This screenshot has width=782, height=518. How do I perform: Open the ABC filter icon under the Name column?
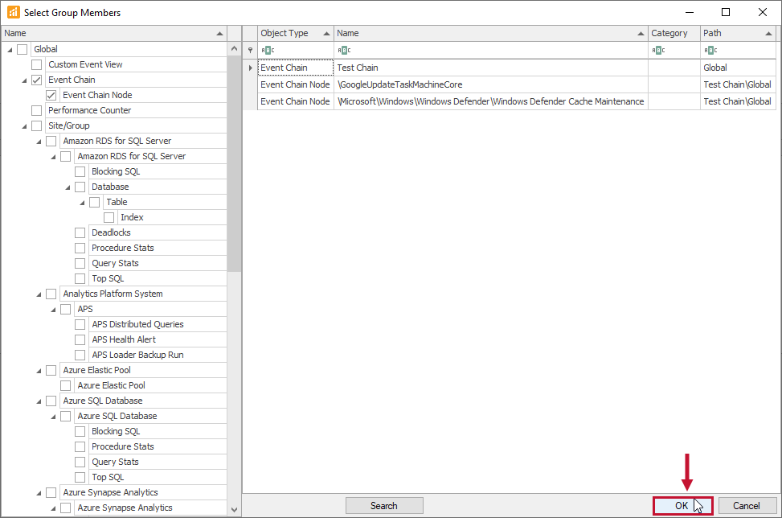[342, 50]
